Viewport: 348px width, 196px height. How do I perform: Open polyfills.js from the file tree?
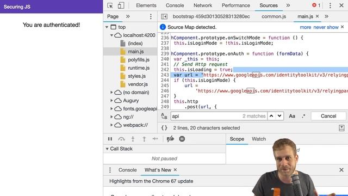click(x=139, y=60)
